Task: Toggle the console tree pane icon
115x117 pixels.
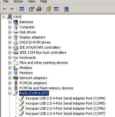Action: coord(22,9)
